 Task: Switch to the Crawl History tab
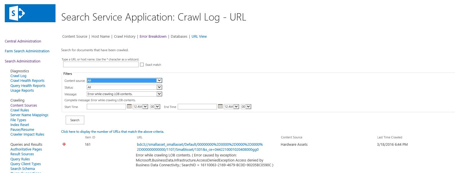coord(125,37)
